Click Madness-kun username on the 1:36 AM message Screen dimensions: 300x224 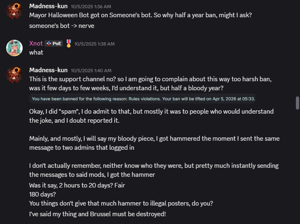[x=48, y=6]
